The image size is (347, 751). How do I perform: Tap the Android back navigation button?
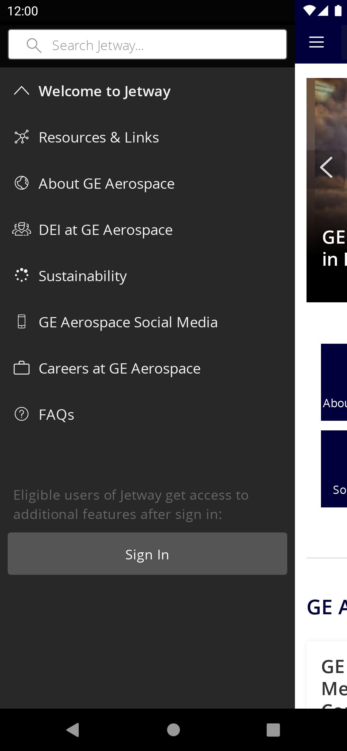click(73, 730)
